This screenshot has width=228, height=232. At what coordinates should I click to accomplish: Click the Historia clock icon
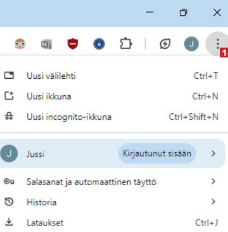tap(9, 202)
